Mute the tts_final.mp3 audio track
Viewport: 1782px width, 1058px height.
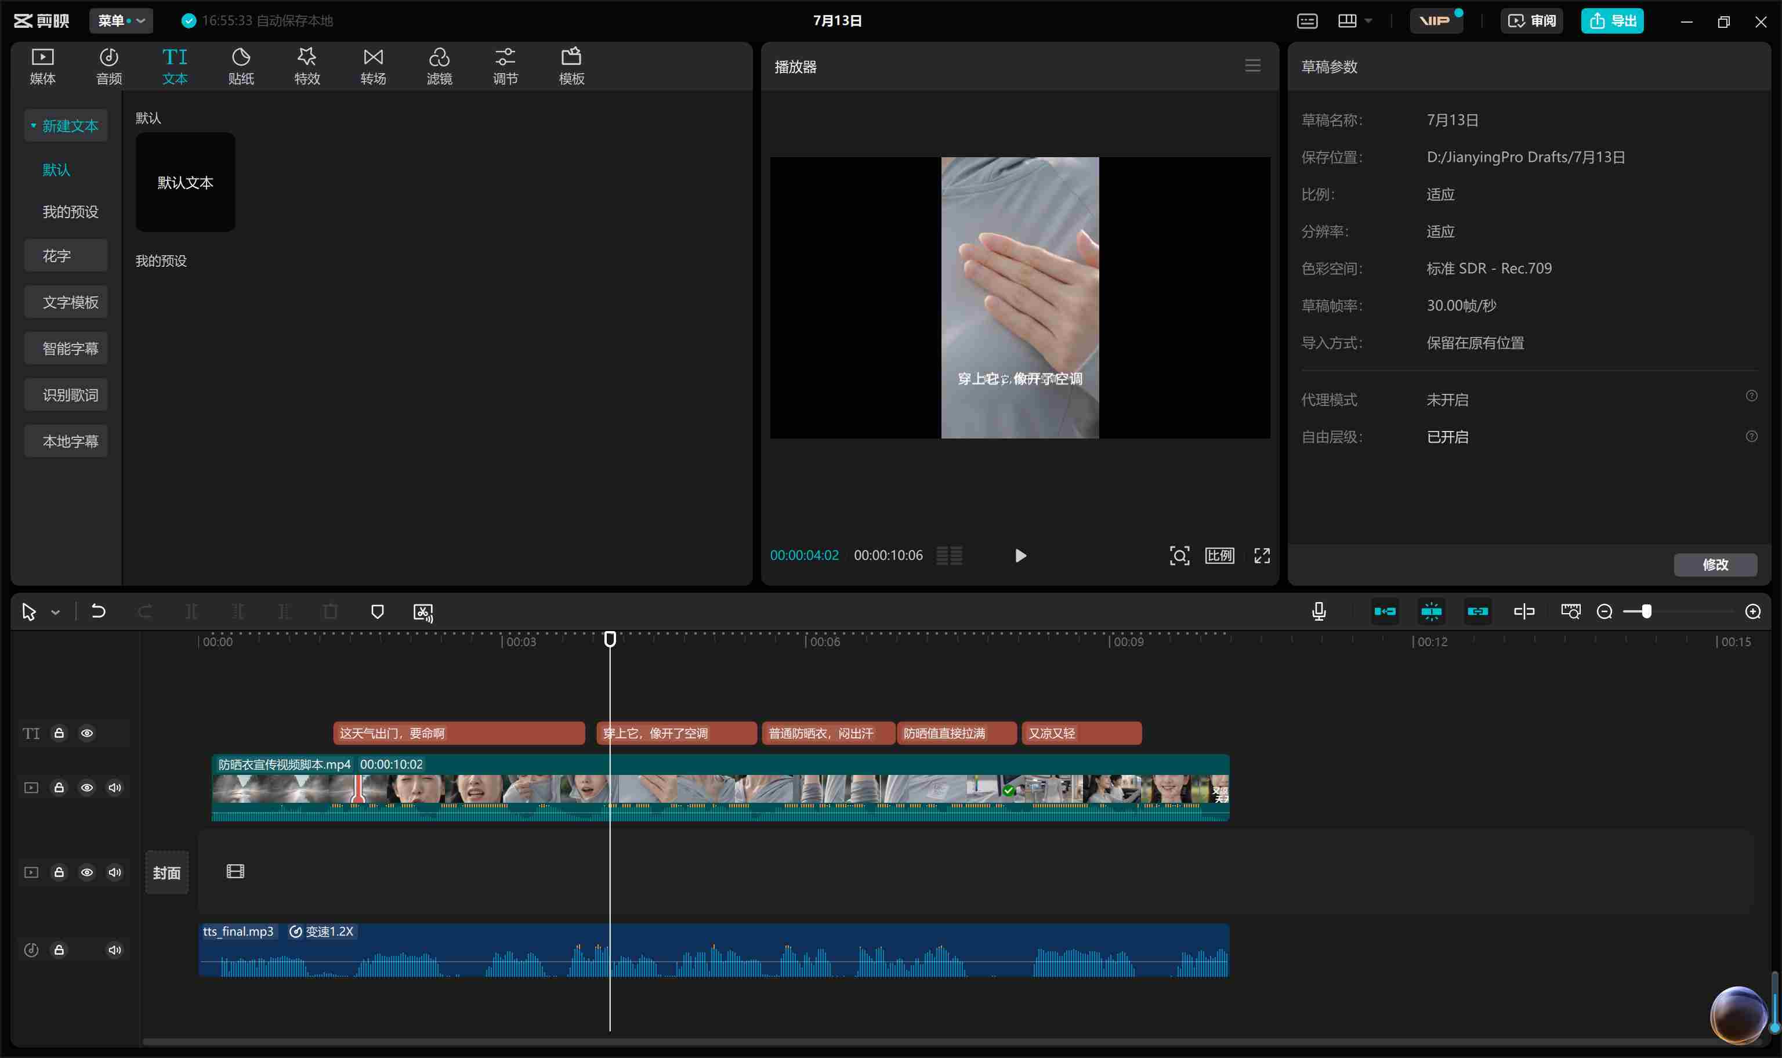(115, 950)
